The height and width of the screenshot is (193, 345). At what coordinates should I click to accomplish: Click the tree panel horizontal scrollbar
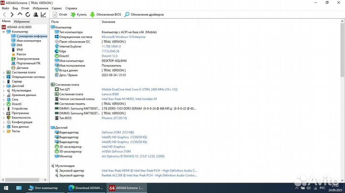(x=22, y=180)
